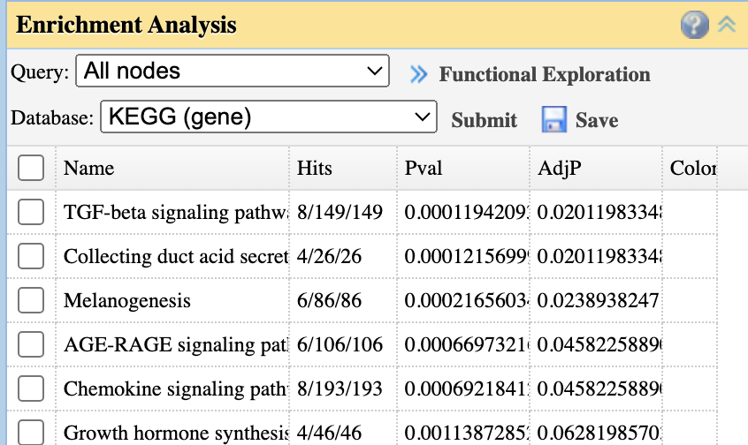Image resolution: width=748 pixels, height=445 pixels.
Task: Sort by the Pval column header
Action: click(x=423, y=168)
